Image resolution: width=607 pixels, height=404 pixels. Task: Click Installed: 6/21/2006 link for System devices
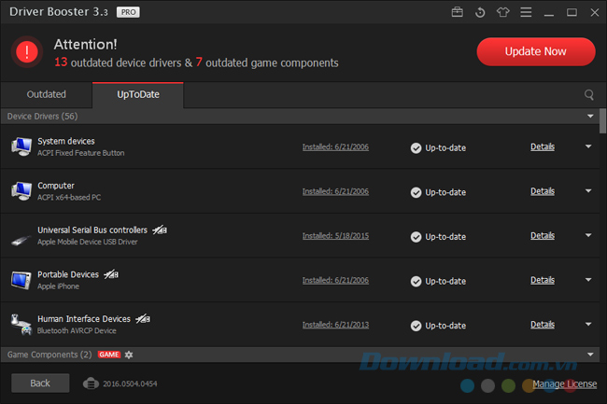(335, 146)
